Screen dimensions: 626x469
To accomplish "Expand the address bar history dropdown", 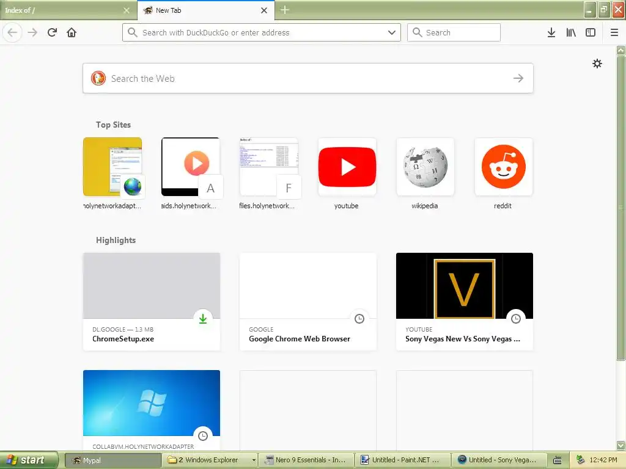I will [x=392, y=32].
